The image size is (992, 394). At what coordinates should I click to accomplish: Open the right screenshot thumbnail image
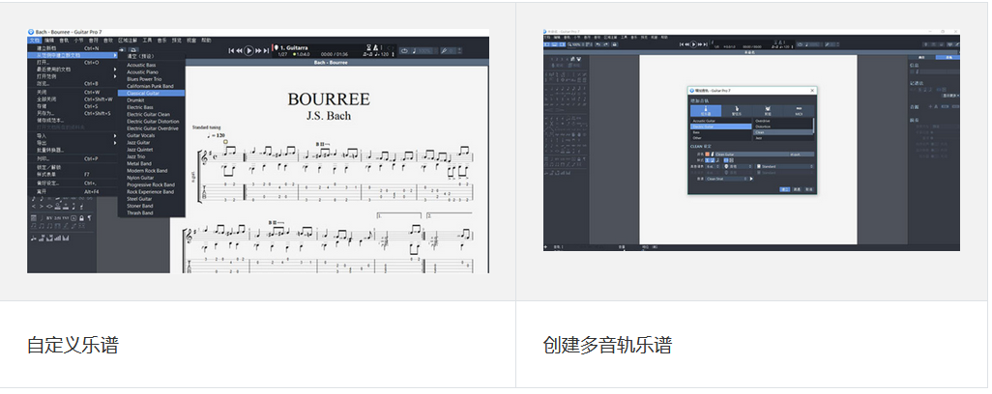tap(751, 139)
